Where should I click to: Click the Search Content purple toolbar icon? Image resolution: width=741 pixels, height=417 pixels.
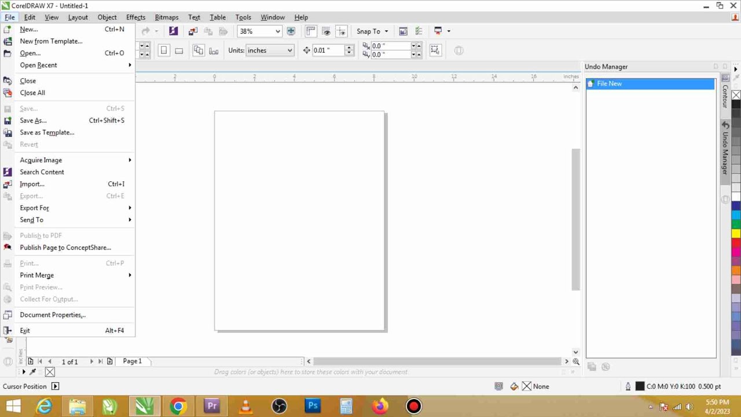click(x=173, y=31)
